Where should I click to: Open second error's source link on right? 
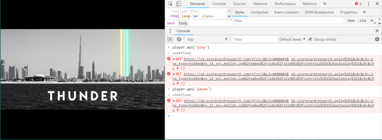pos(332,74)
